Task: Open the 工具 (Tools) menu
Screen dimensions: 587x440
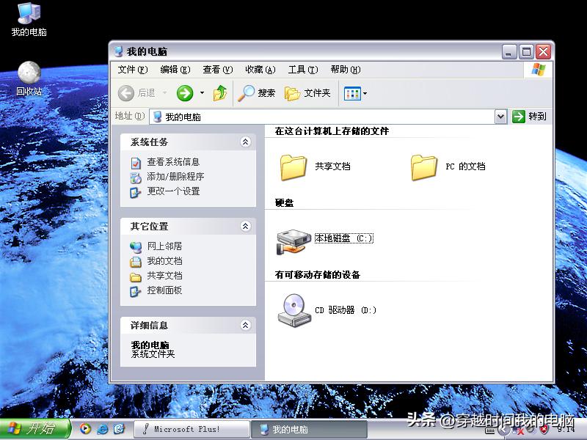Action: [x=302, y=70]
